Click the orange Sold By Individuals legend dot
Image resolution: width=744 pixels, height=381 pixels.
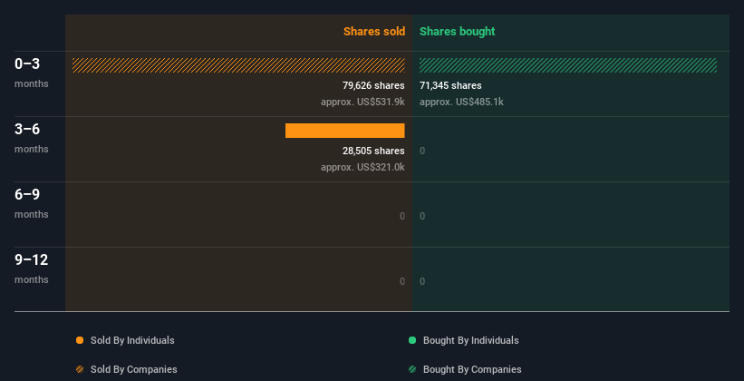click(x=80, y=340)
